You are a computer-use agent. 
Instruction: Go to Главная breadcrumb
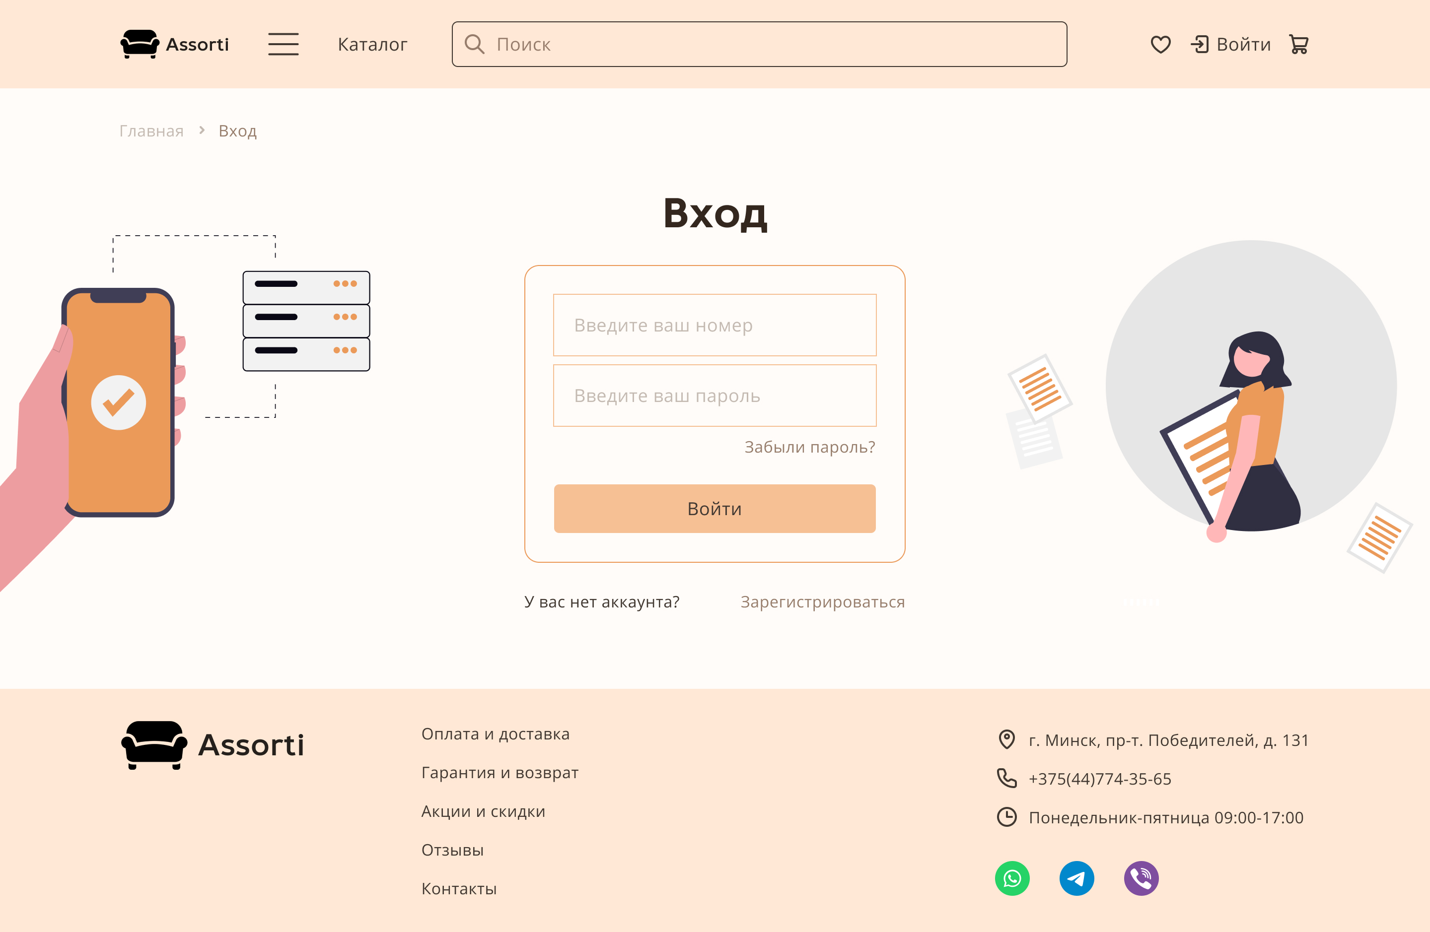click(x=151, y=131)
